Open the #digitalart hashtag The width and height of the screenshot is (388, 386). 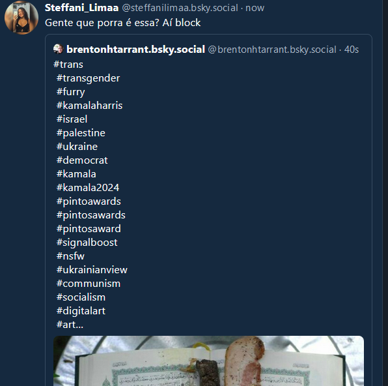coord(81,311)
